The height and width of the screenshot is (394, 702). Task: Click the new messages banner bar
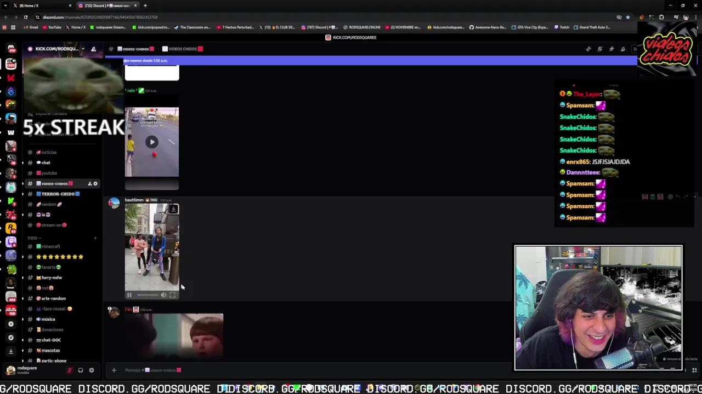(x=371, y=61)
